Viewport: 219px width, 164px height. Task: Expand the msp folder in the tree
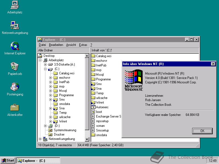click(51, 86)
